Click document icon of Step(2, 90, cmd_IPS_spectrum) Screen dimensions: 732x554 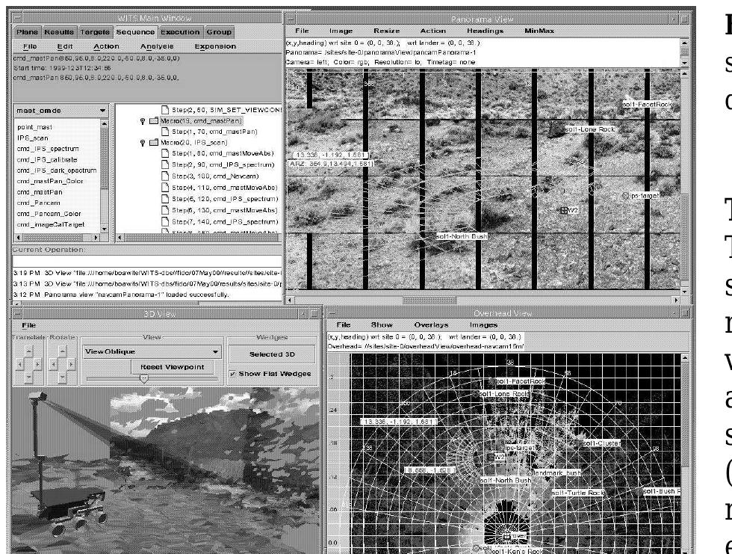(165, 164)
